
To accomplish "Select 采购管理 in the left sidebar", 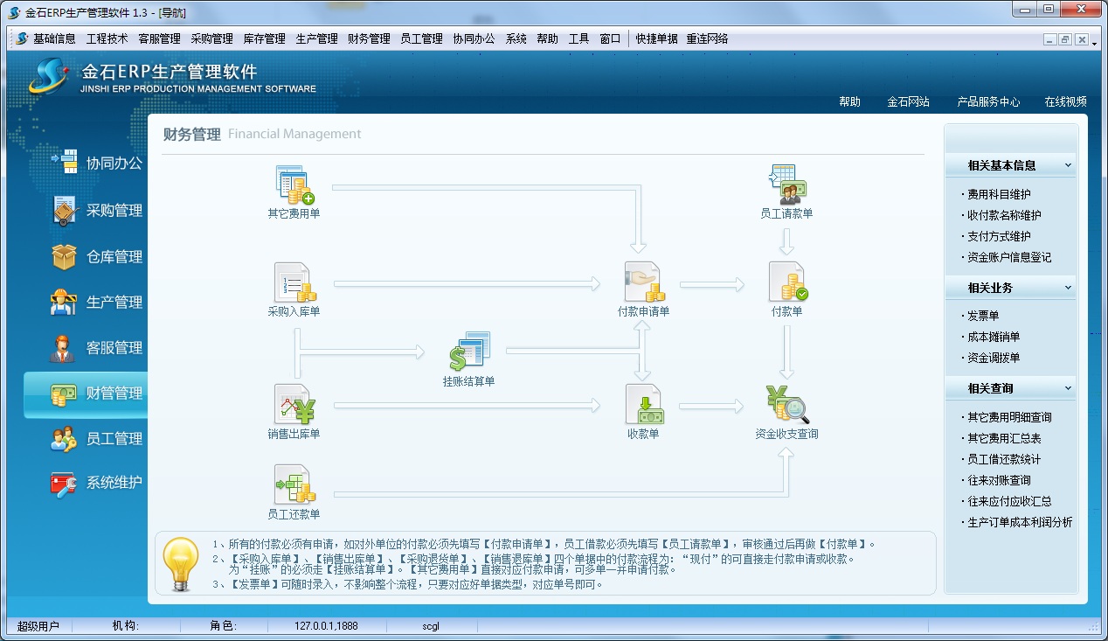I will [x=114, y=211].
